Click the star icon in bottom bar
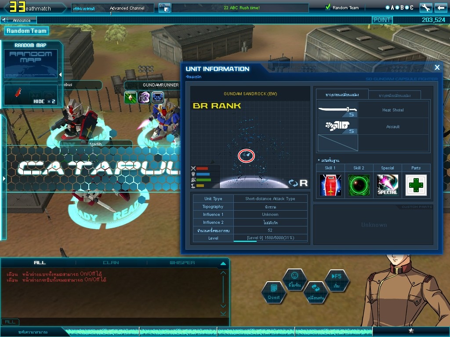This screenshot has width=450, height=337. click(x=411, y=330)
